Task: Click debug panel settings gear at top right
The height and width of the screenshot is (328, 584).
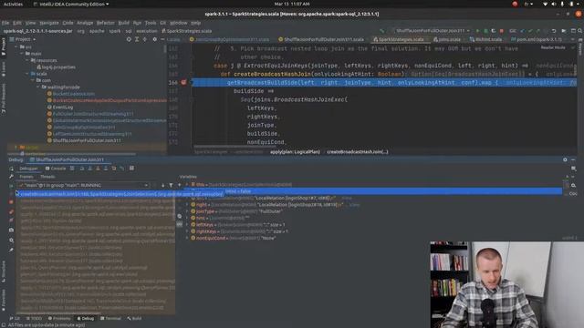Action: (565, 159)
